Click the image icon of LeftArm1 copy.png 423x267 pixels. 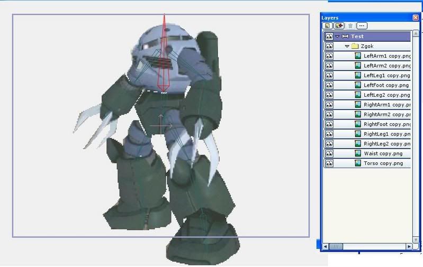click(x=358, y=56)
